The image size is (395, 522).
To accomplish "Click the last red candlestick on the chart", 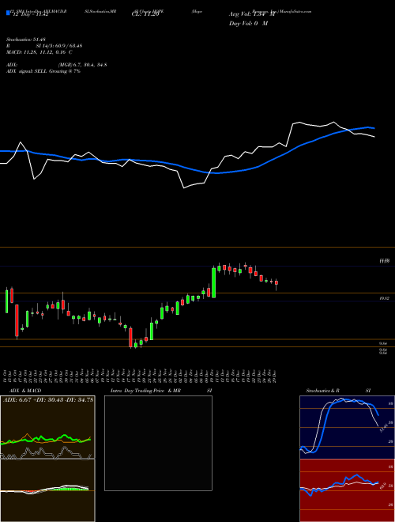I will coord(276,283).
